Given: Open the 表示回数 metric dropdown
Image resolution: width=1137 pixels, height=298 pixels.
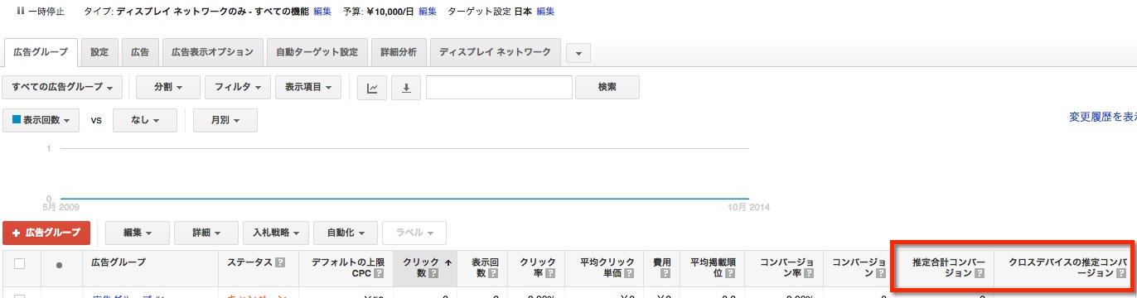Looking at the screenshot, I should [x=41, y=120].
